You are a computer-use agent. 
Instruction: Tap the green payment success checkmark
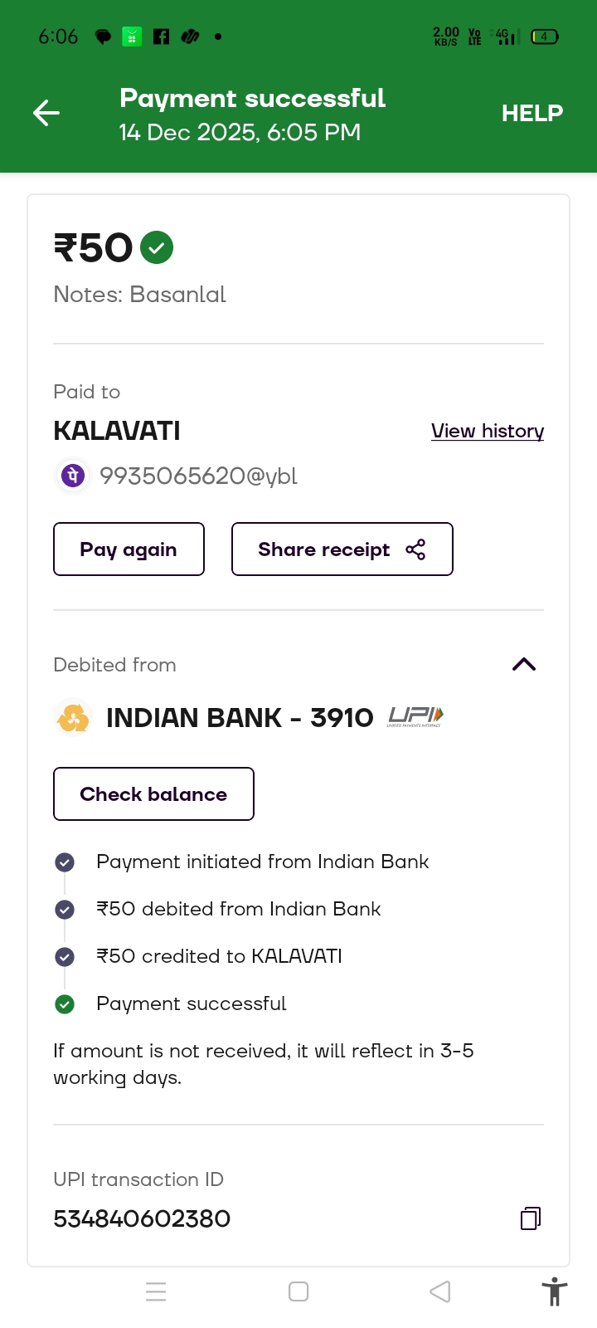tap(157, 247)
